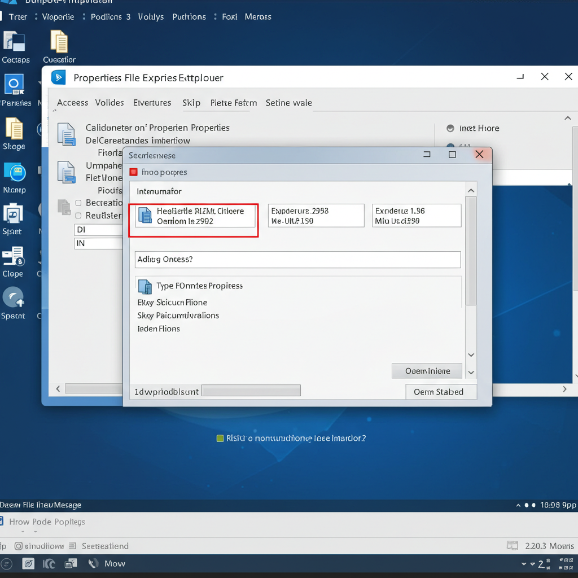This screenshot has height=578, width=578.
Task: Expand the hidden icons chevron in system tray
Action: point(518,505)
